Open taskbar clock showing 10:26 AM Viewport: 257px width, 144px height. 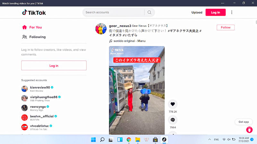pos(244,140)
